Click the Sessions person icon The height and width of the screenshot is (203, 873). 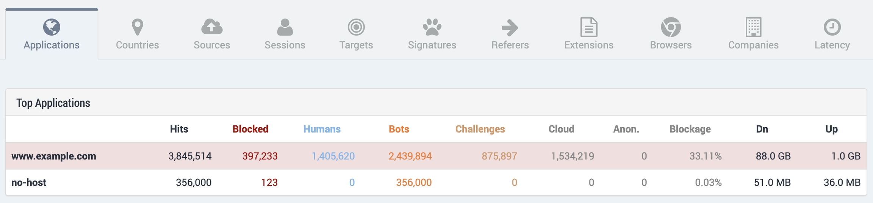click(x=285, y=27)
